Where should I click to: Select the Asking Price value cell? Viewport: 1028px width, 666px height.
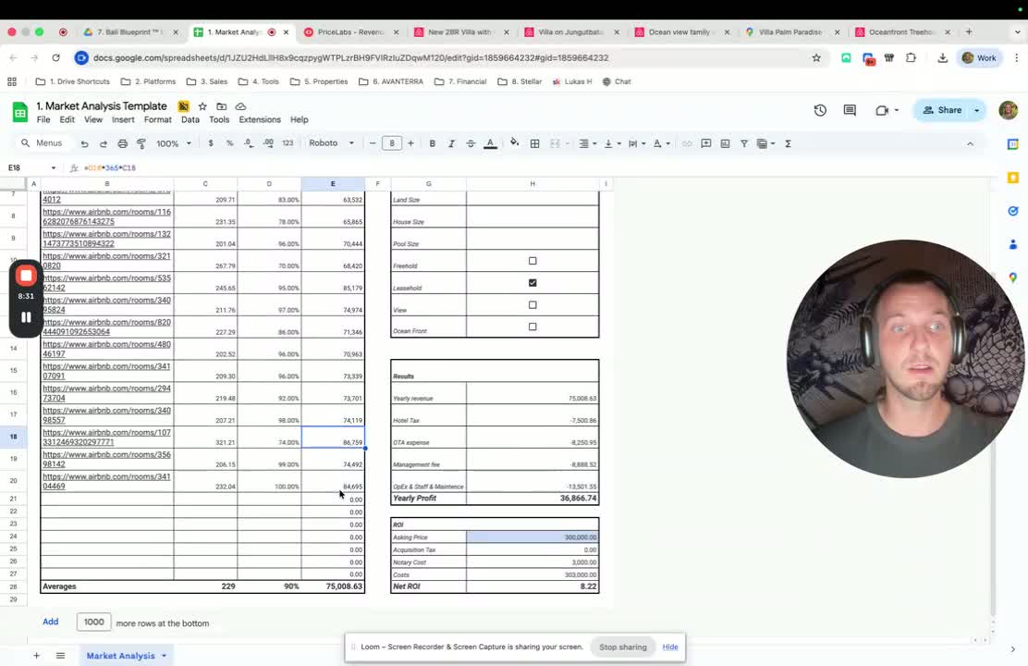[532, 536]
